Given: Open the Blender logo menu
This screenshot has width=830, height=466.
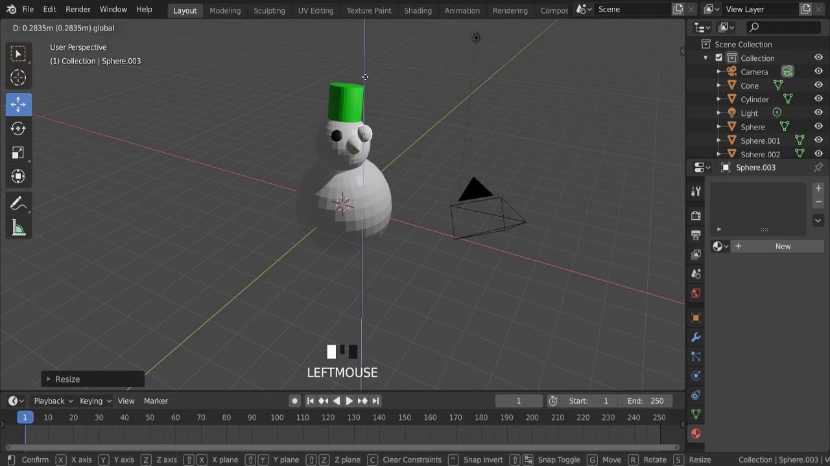Looking at the screenshot, I should (11, 10).
